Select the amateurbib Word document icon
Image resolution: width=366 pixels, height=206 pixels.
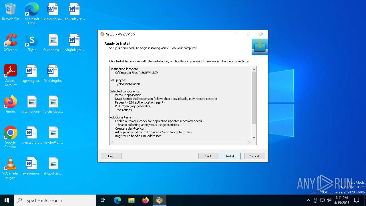pyautogui.click(x=32, y=135)
